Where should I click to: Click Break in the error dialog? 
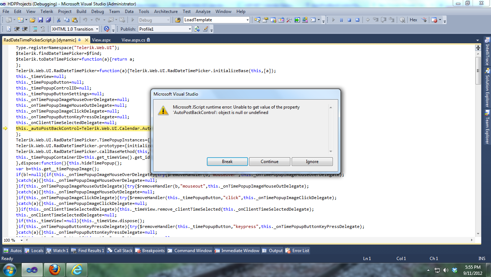[x=227, y=162]
